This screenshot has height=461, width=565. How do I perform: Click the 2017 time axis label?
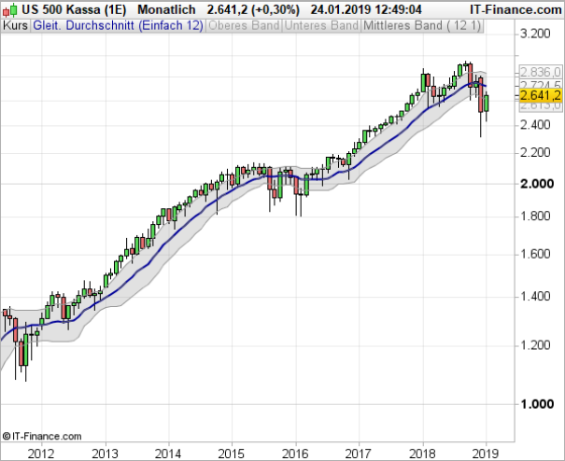tap(359, 454)
